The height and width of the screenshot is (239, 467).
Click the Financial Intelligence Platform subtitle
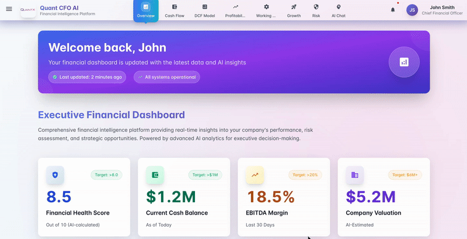tap(68, 13)
